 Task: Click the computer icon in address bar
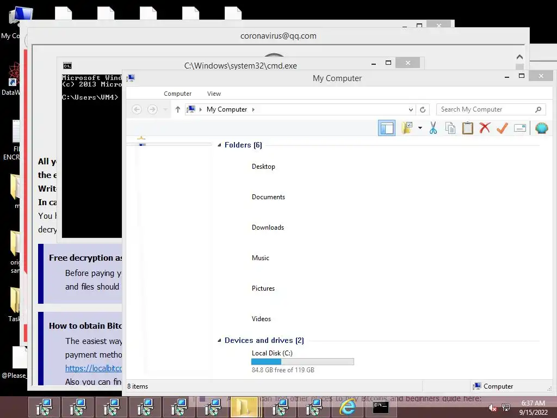coord(191,109)
